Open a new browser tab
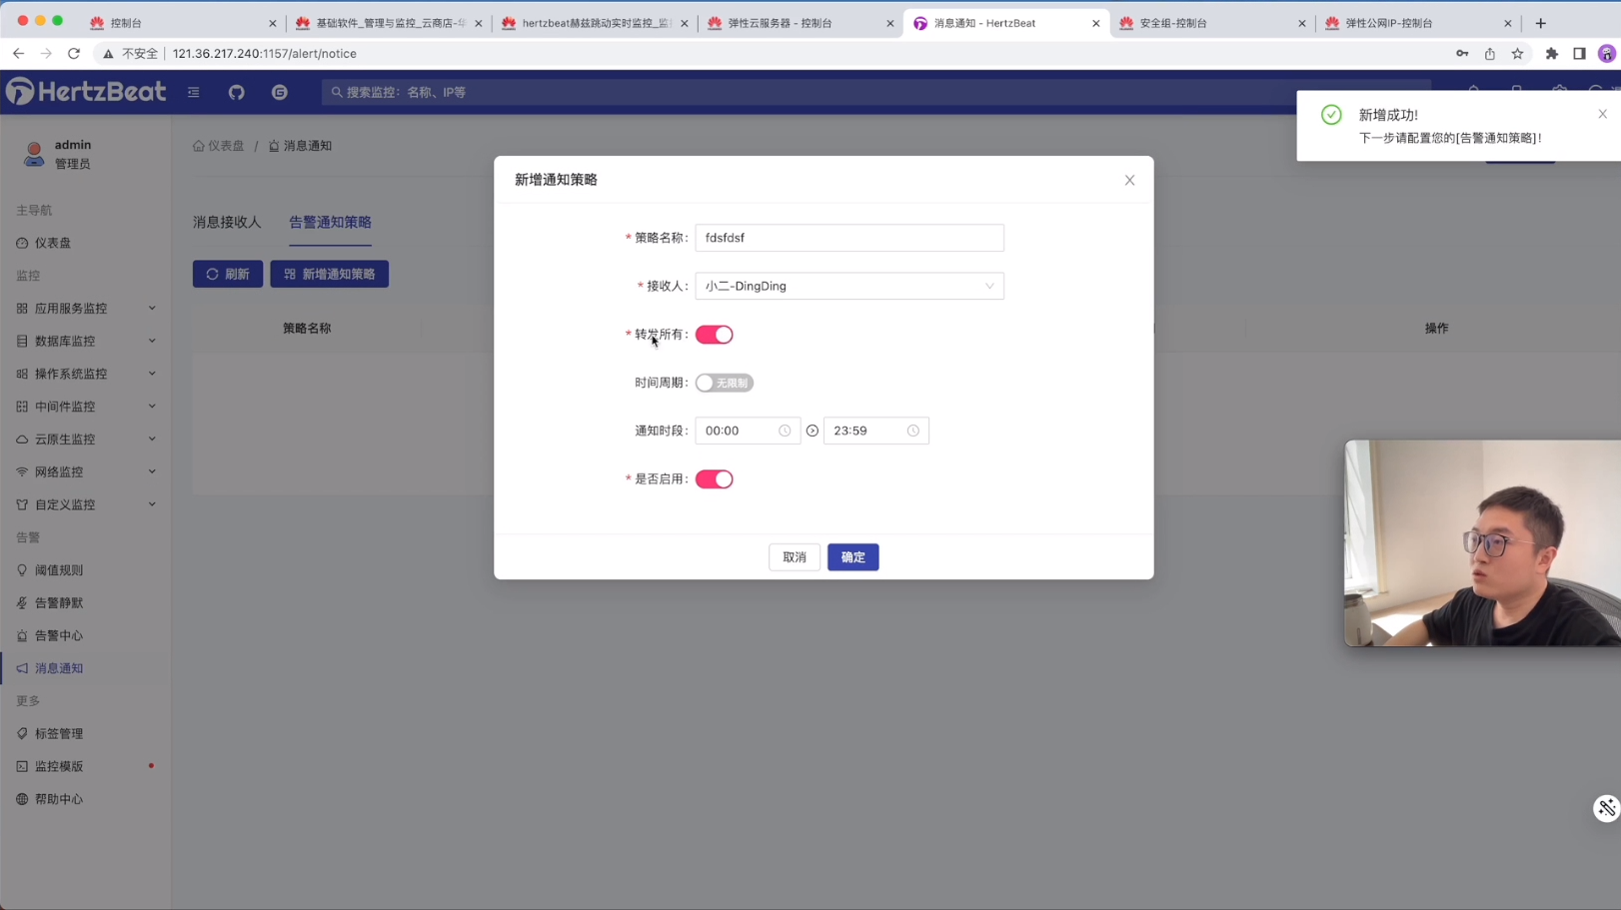Image resolution: width=1621 pixels, height=910 pixels. (1541, 23)
